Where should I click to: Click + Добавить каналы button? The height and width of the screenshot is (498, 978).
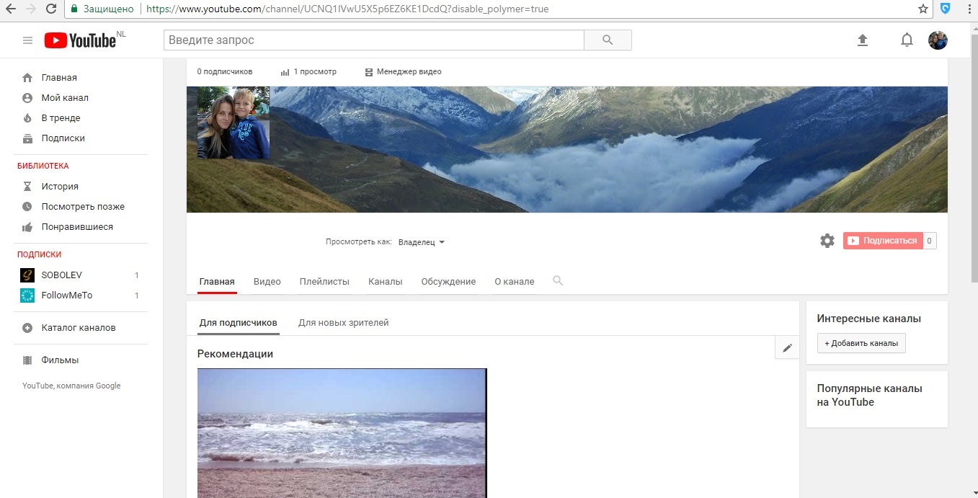pyautogui.click(x=861, y=343)
